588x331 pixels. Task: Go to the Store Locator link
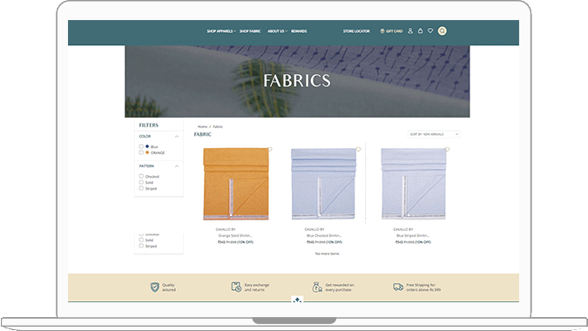tap(356, 31)
